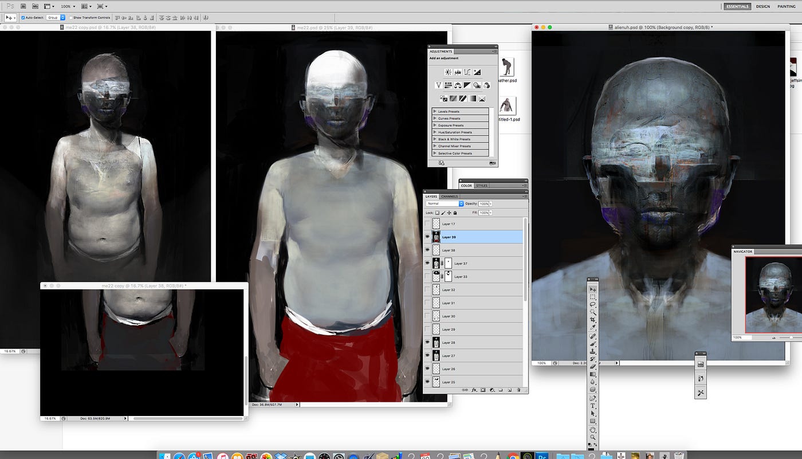
Task: Launch Bridge from the application bar
Action: (x=23, y=6)
